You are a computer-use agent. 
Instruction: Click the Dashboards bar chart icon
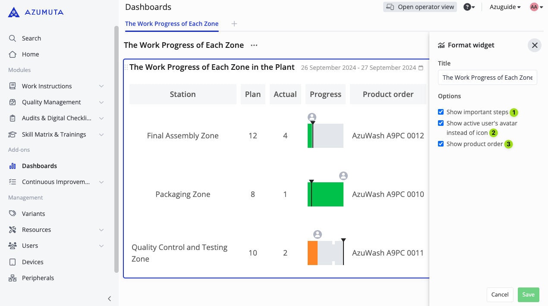(13, 166)
